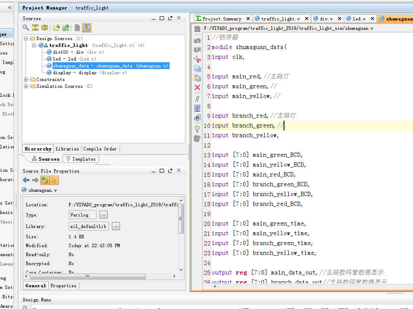Collapse Design Sources tree node
413x309 pixels.
tap(26, 38)
